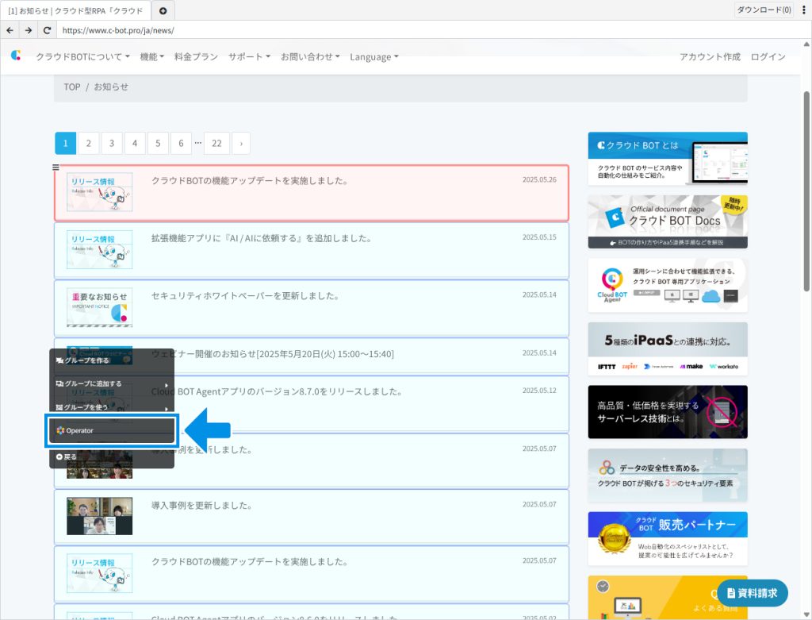
Task: Click the video-call thumbnail of 導入事例
Action: (99, 516)
